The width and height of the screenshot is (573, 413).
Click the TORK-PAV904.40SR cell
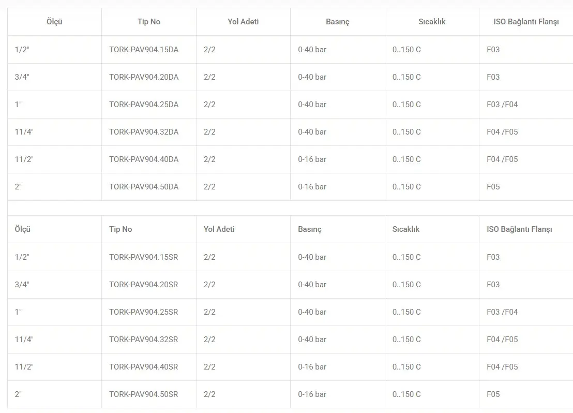pos(143,367)
